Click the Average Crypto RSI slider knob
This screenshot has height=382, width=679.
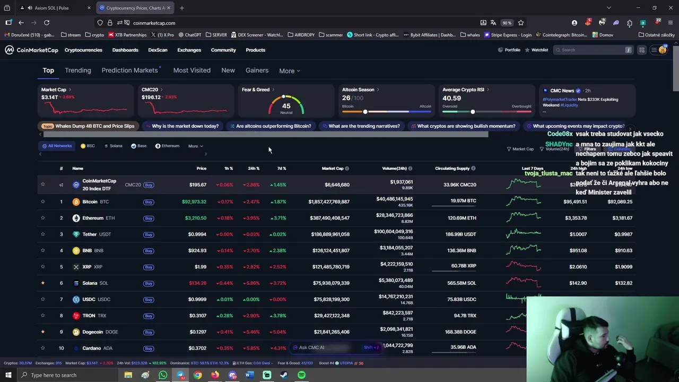pos(473,112)
